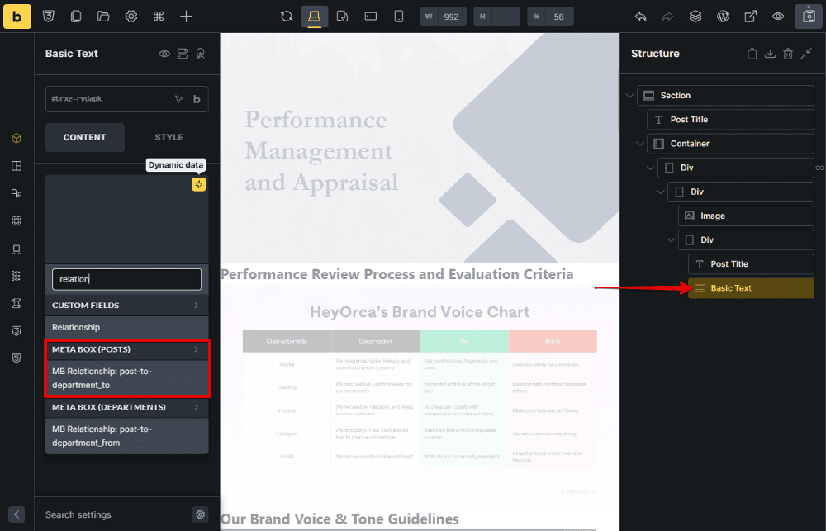
Task: Click the dynamic data search field
Action: [126, 279]
